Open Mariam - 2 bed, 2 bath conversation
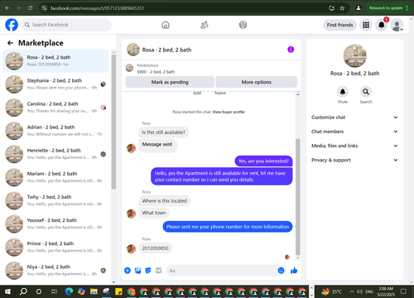Screen dimensions: 414x298 [x=55, y=177]
